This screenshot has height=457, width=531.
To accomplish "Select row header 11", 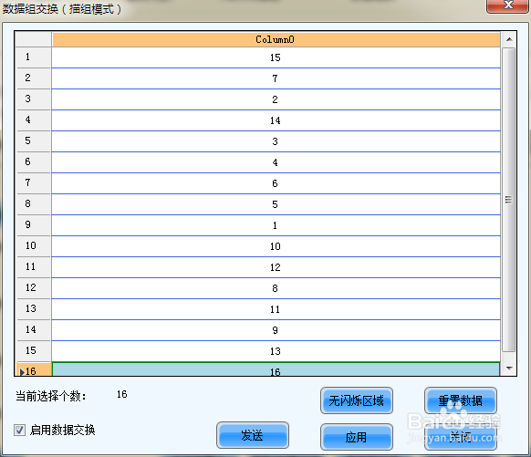I will click(x=34, y=267).
